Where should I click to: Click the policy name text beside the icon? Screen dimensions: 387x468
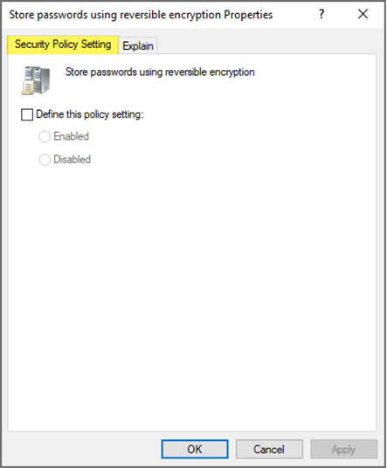coord(160,72)
